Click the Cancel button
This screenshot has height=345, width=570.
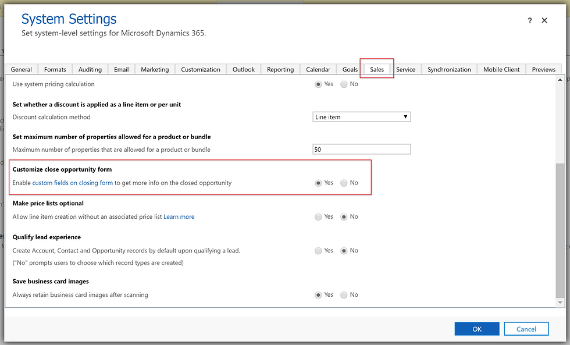[x=526, y=329]
